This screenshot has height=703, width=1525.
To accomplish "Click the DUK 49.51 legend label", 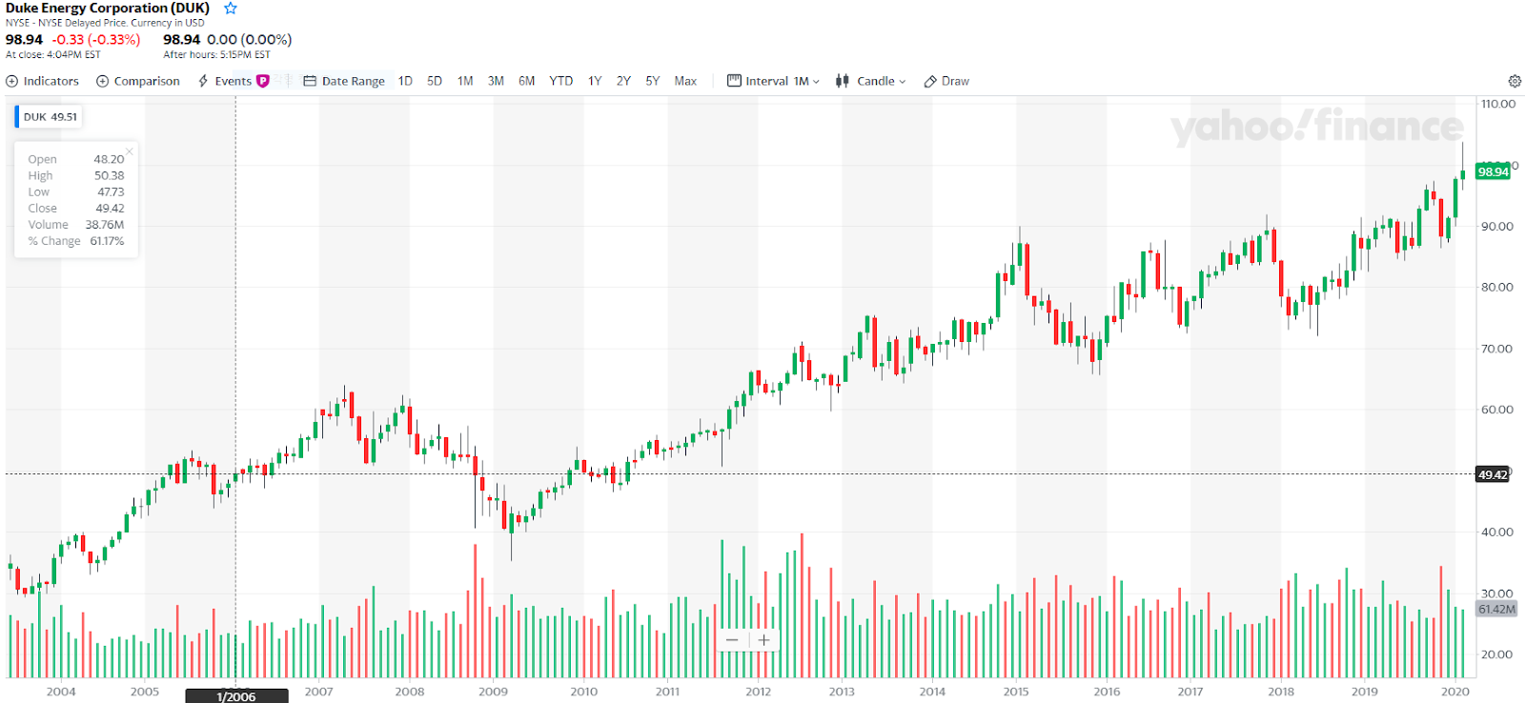I will [48, 117].
